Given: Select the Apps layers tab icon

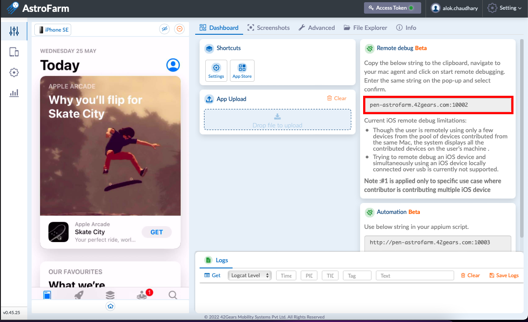Looking at the screenshot, I should click(x=110, y=295).
